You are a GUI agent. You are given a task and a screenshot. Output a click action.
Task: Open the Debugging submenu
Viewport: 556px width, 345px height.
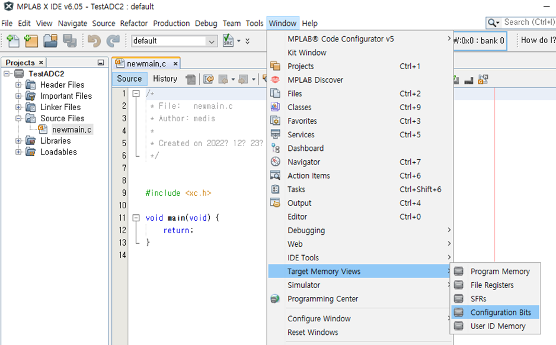tap(360, 230)
